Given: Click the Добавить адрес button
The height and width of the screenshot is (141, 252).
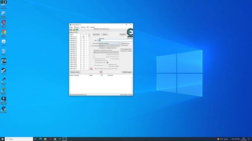Looking at the screenshot, I should click(127, 72).
